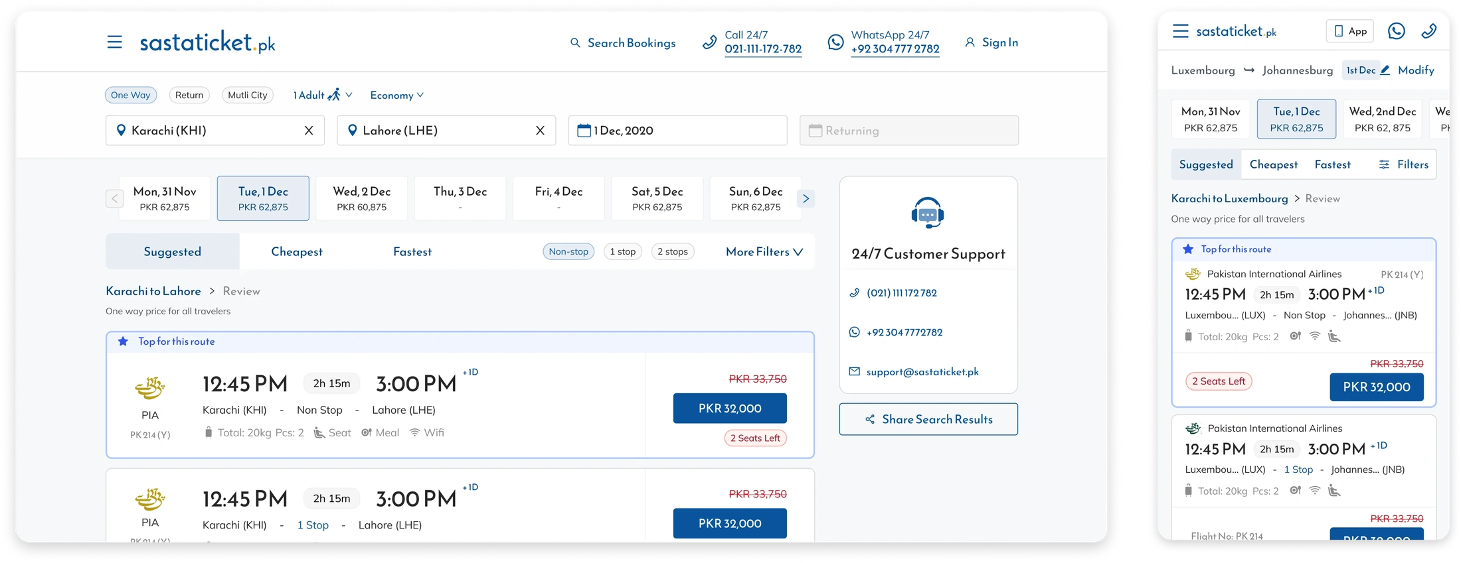The height and width of the screenshot is (563, 1461).
Task: Click PKR 32,000 button on mobile Non Stop flight
Action: click(x=1377, y=387)
